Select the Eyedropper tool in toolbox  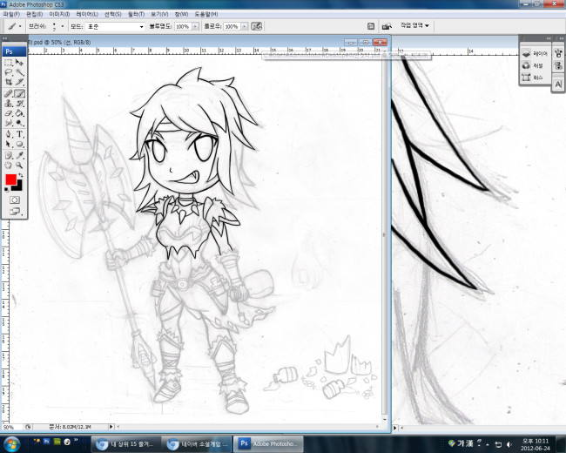pyautogui.click(x=19, y=153)
